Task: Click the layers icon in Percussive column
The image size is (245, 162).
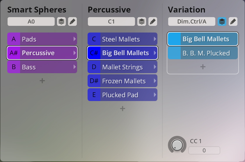Action: tap(142, 21)
